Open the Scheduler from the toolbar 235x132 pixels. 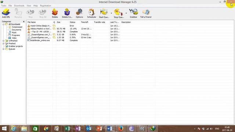coord(91,13)
